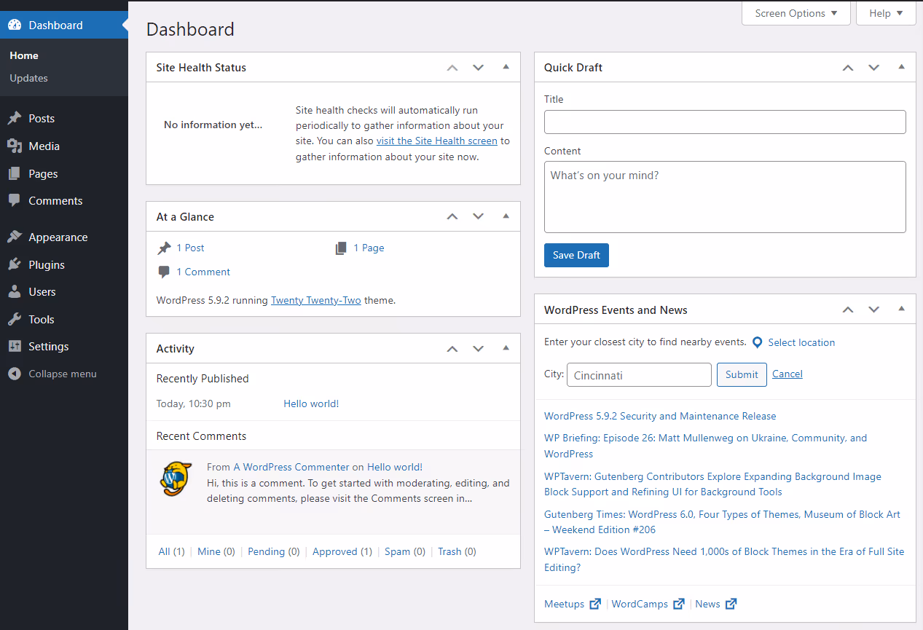Screen dimensions: 923x630
Task: Expand the Help dropdown
Action: 886,12
